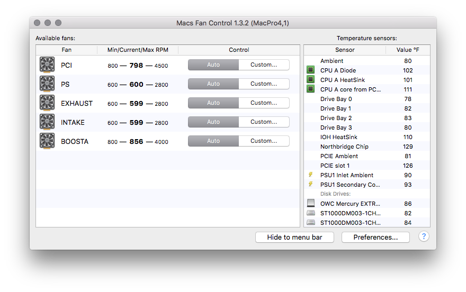
Task: Click the CPU A core chip icon
Action: pyautogui.click(x=310, y=89)
